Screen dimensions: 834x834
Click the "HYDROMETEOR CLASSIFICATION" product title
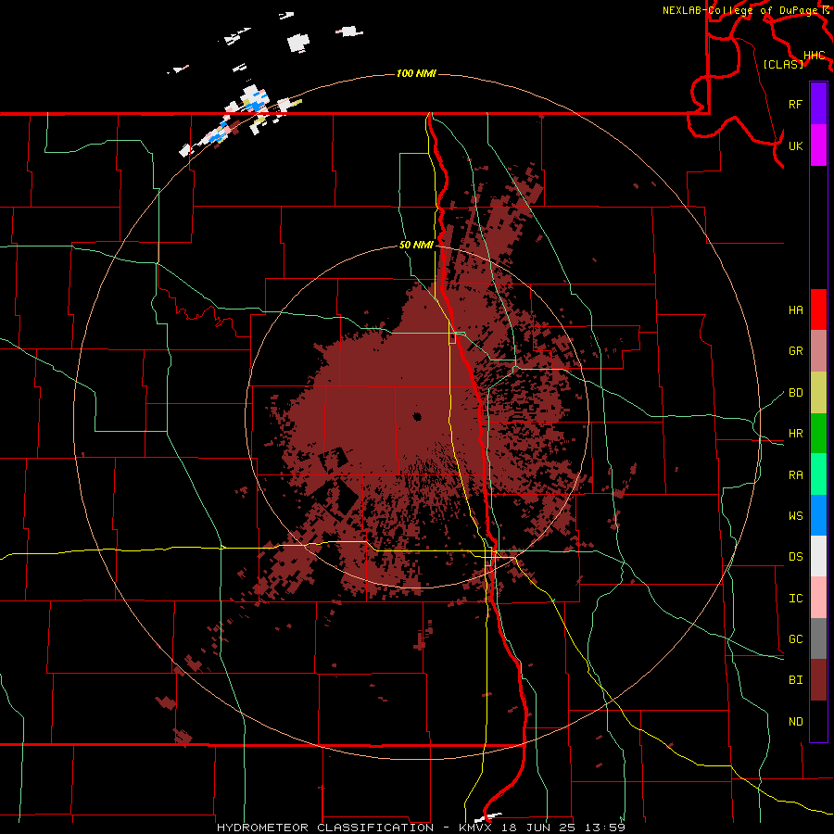325,828
